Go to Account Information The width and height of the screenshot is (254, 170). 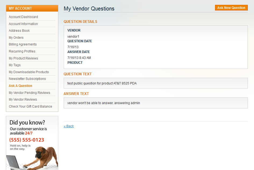[23, 24]
